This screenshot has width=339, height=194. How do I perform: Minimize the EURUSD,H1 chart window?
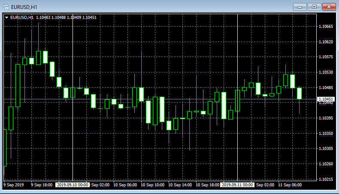(x=300, y=7)
